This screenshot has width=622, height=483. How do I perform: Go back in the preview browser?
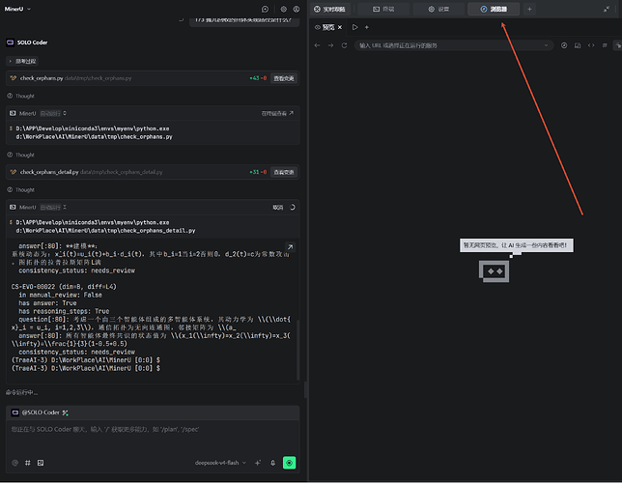tap(317, 45)
